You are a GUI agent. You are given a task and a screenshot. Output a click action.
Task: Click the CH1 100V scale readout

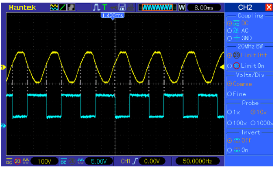(44, 161)
